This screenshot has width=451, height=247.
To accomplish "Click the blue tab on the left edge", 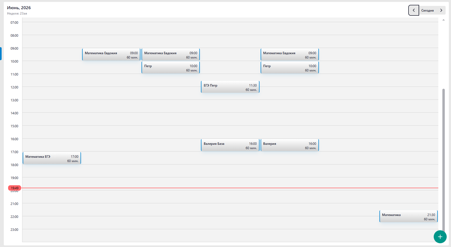I will (x=1, y=54).
